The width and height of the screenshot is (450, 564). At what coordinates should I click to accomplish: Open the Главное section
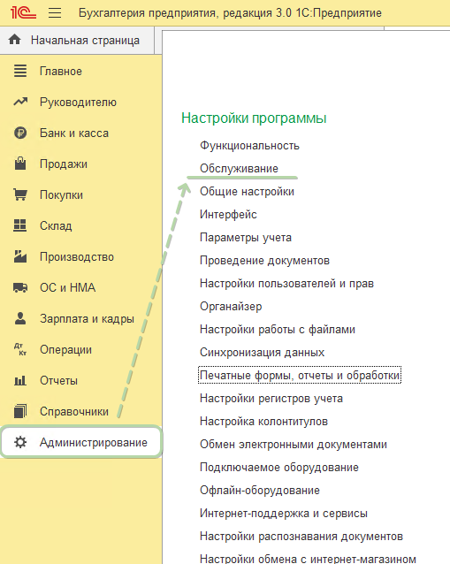(61, 72)
